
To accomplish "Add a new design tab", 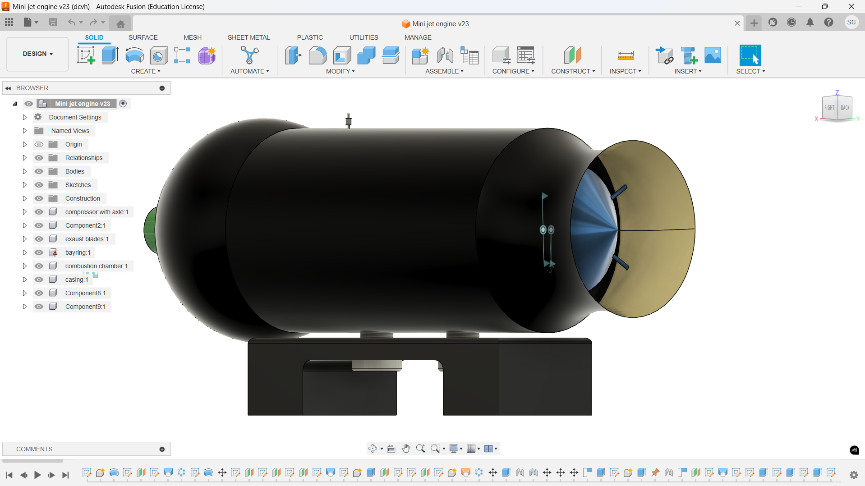I will click(x=754, y=23).
